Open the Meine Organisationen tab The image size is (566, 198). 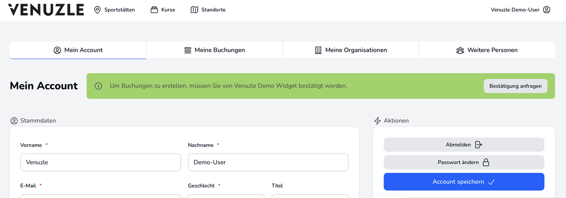click(351, 50)
